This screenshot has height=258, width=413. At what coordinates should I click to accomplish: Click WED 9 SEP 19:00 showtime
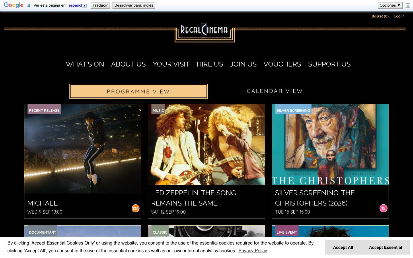[45, 212]
